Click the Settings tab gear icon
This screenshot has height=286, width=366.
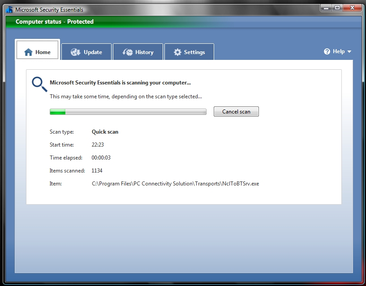pos(177,52)
